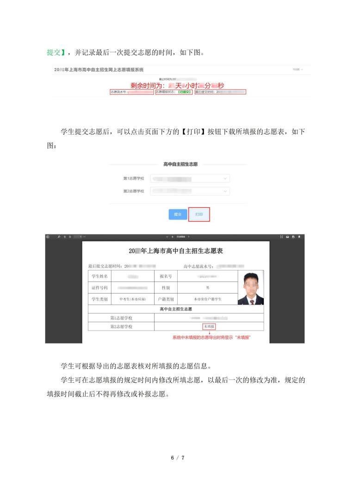Click the 学生类别 label cell
This screenshot has height=490, width=347.
click(100, 299)
